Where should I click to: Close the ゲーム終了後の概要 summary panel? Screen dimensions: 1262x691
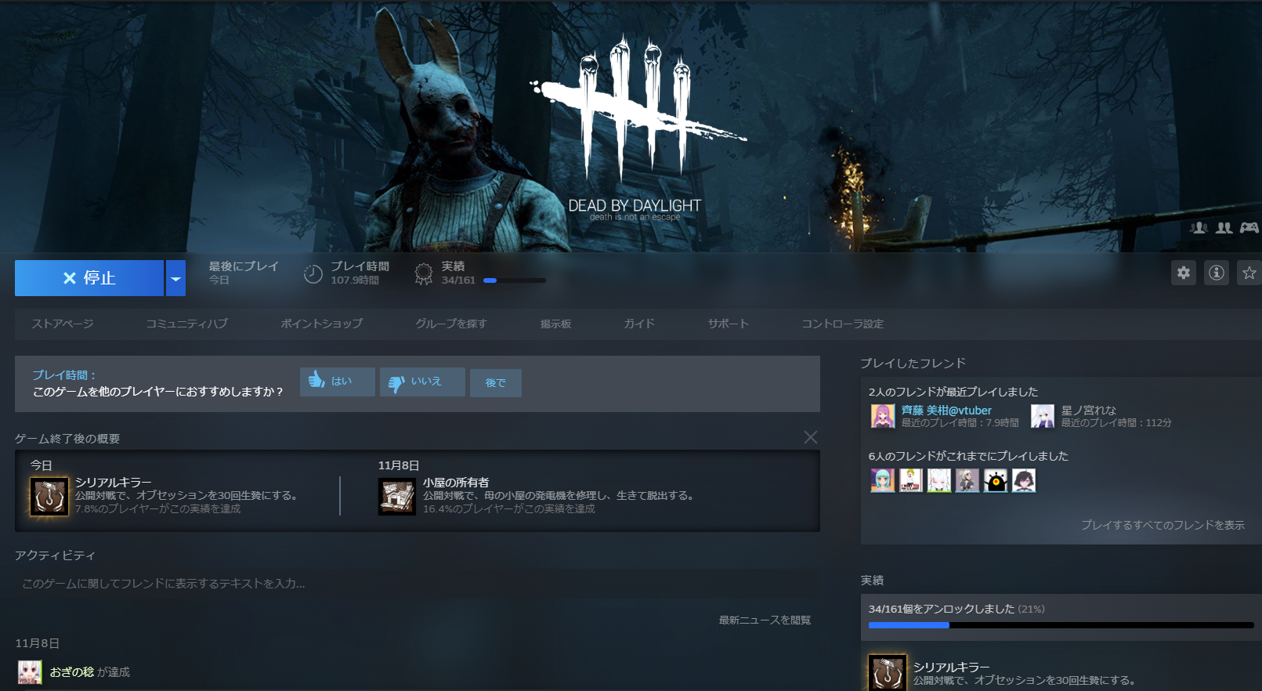(811, 437)
